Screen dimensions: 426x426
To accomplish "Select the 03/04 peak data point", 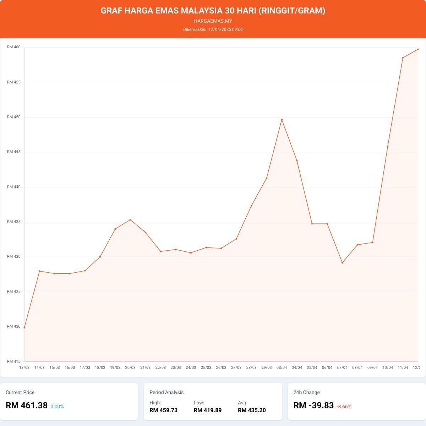I will pos(282,120).
